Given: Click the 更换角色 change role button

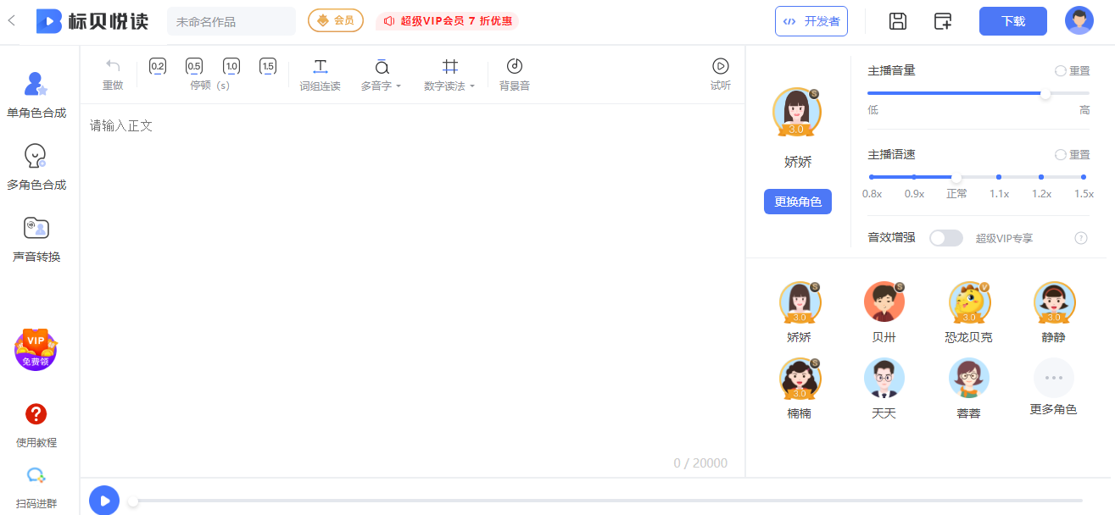Looking at the screenshot, I should [x=798, y=202].
